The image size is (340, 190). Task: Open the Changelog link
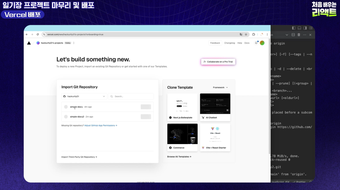pos(229,43)
